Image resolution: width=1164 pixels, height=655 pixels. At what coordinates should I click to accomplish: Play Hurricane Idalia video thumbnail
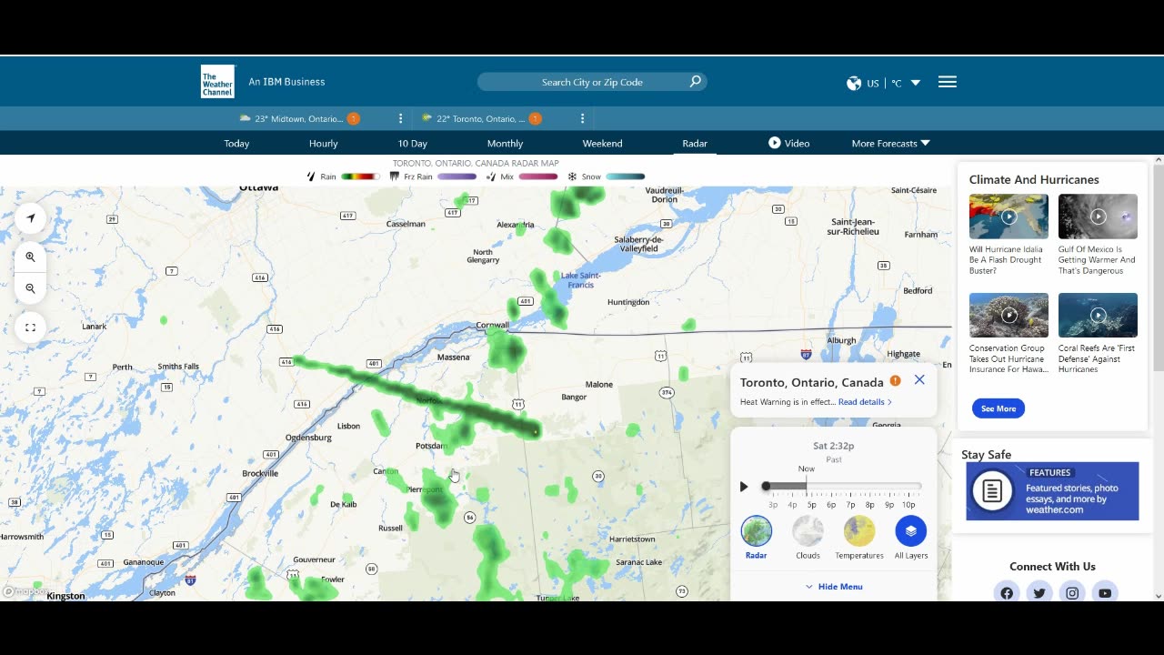[x=1008, y=217]
